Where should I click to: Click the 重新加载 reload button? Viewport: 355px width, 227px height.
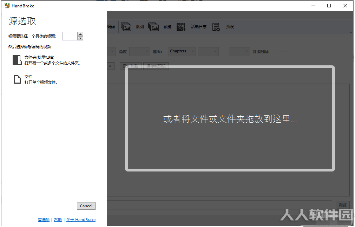[131, 66]
